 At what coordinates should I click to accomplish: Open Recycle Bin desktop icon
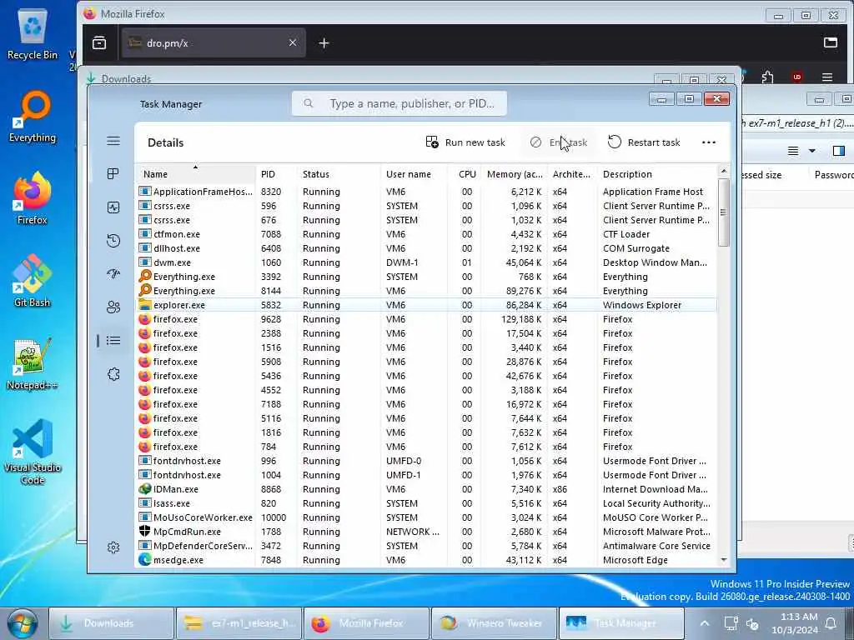pos(33,35)
